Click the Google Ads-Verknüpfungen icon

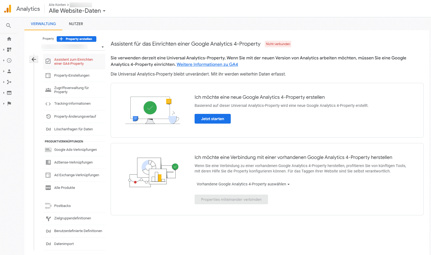pyautogui.click(x=48, y=150)
